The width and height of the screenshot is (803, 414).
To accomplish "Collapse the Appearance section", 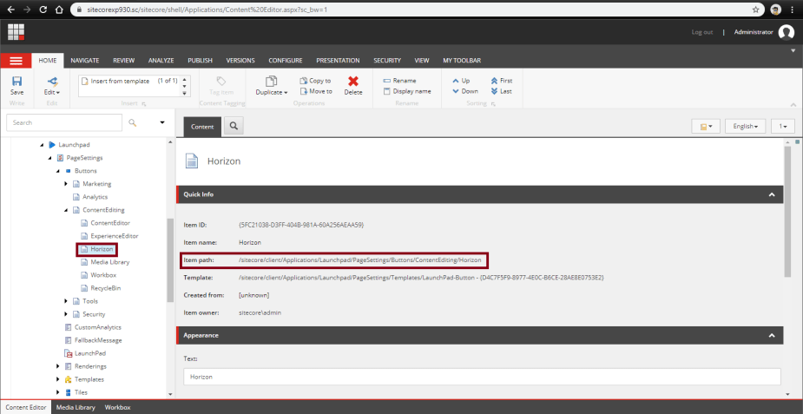I will coord(771,336).
